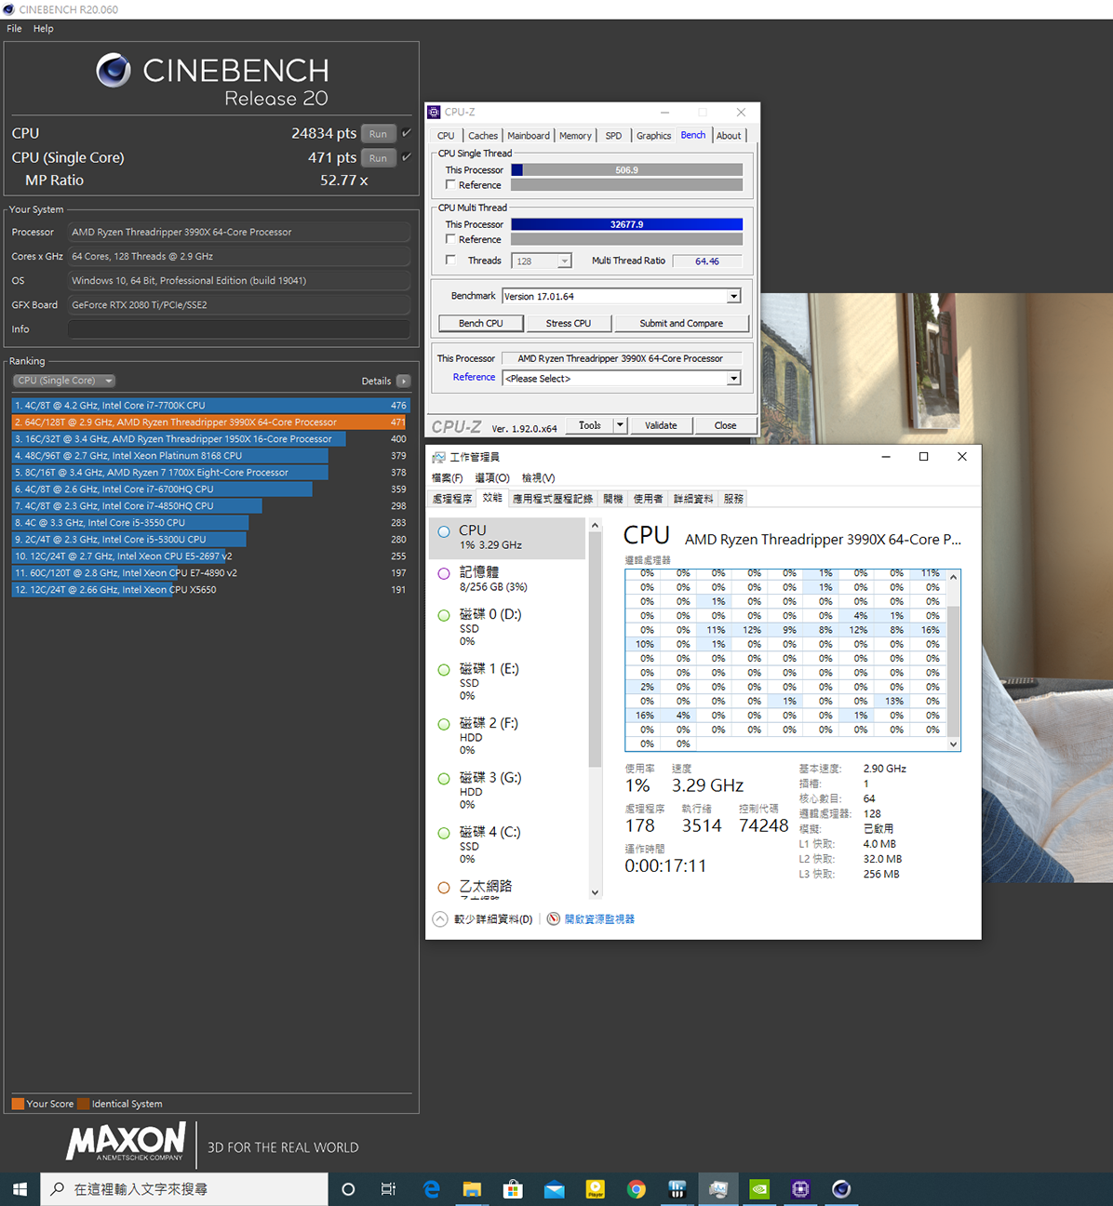Open the yellow Player app on taskbar
This screenshot has height=1206, width=1113.
click(x=595, y=1189)
